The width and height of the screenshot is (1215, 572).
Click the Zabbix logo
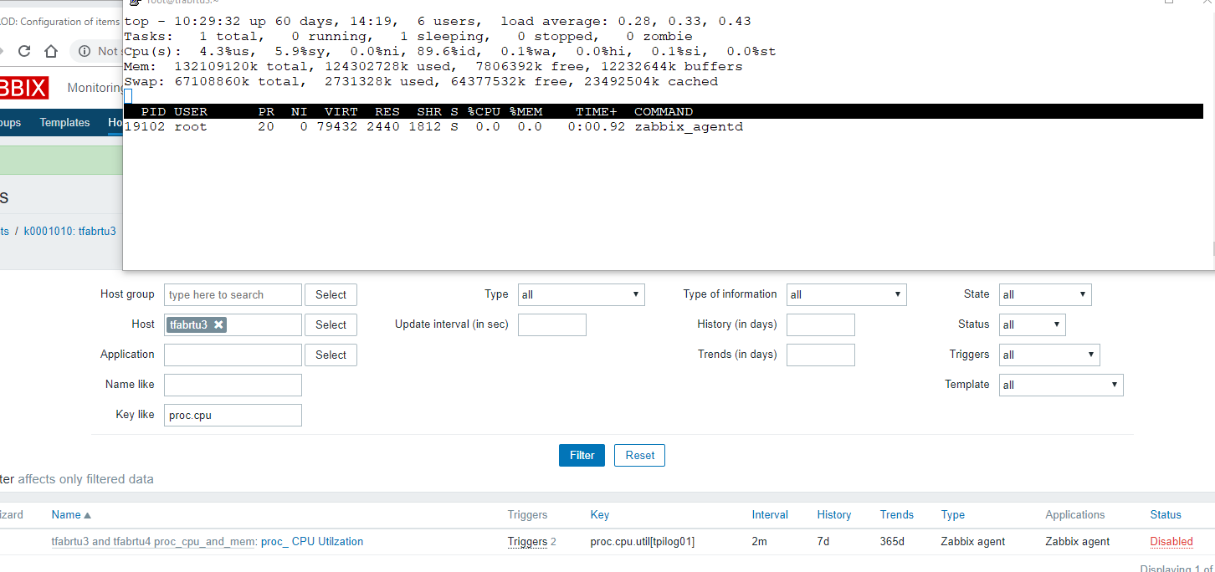pos(23,88)
